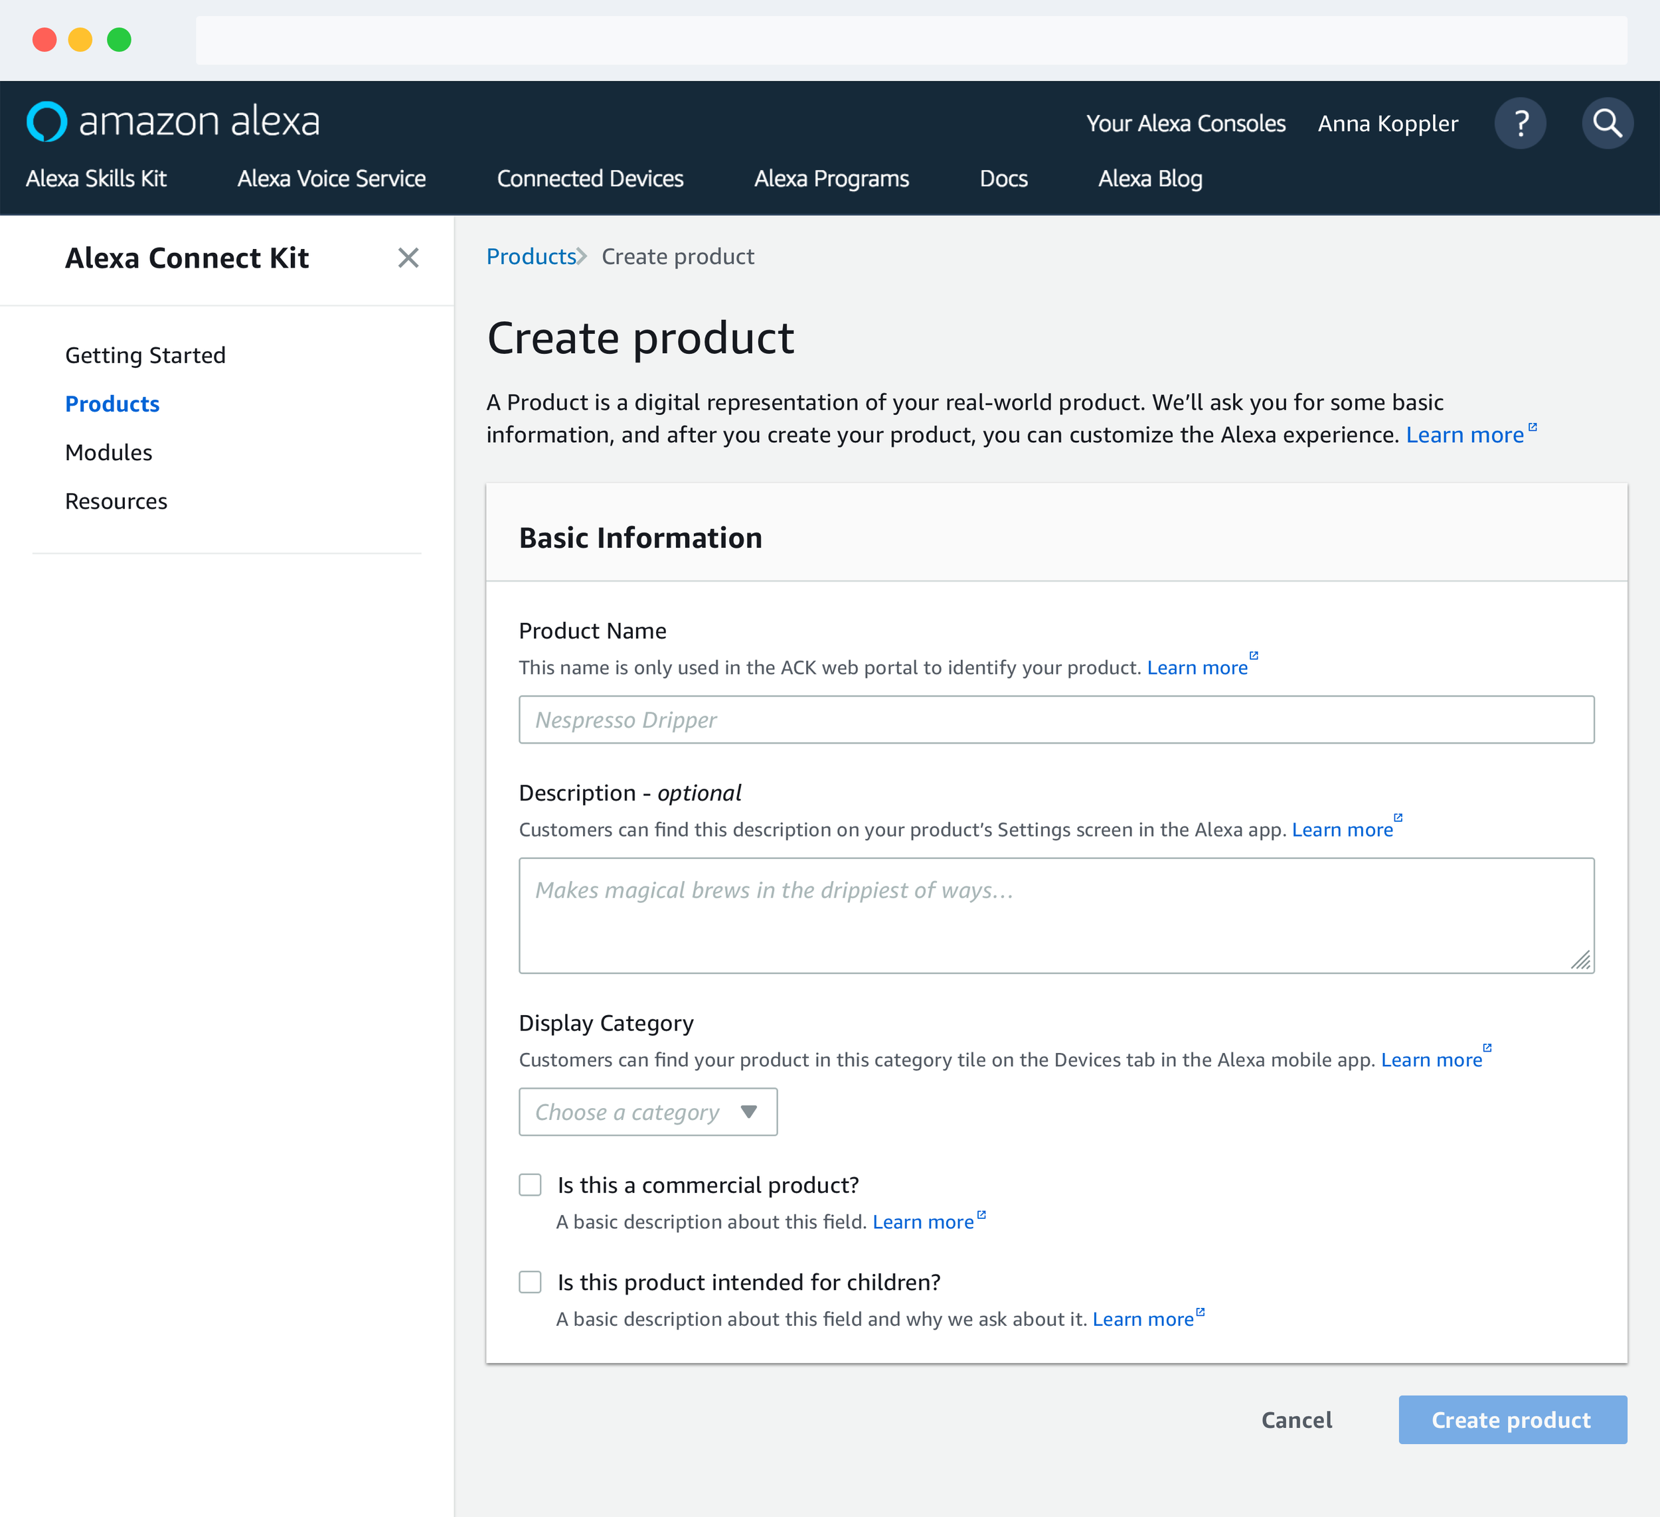Open the Choose a category dropdown
Viewport: 1660px width, 1517px height.
[647, 1112]
